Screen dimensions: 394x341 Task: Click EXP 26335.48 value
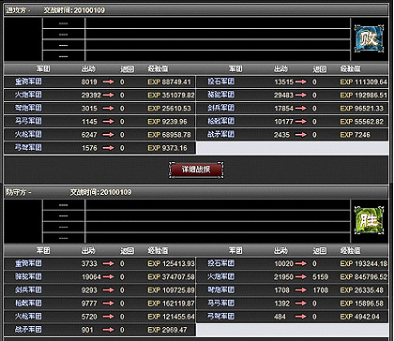point(362,290)
